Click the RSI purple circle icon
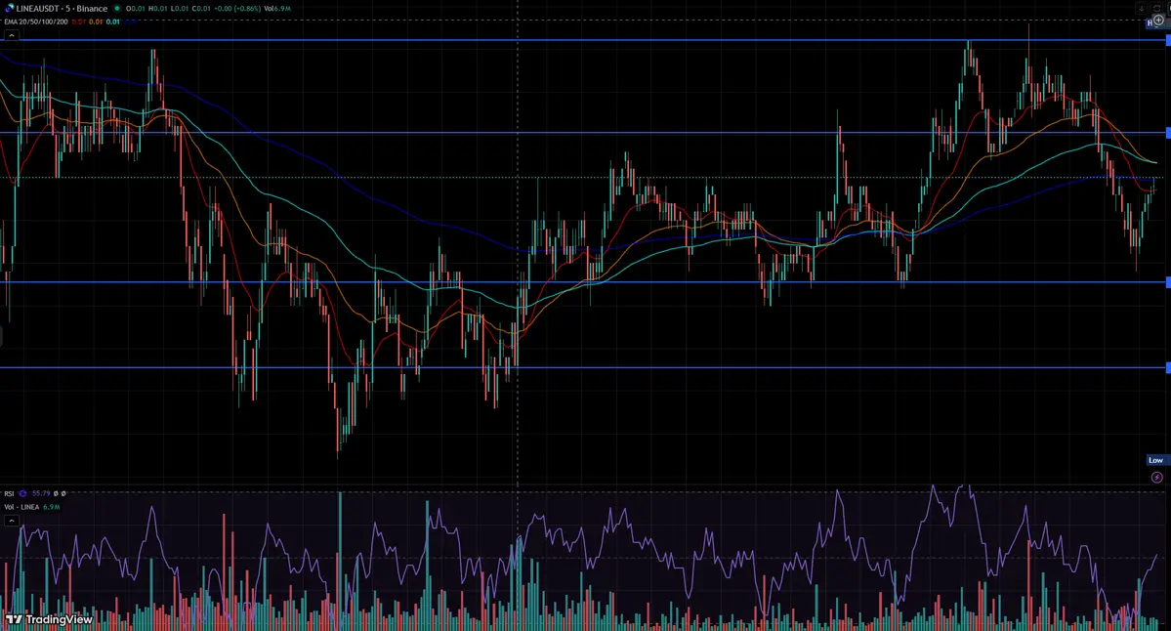The image size is (1171, 631). [x=23, y=493]
